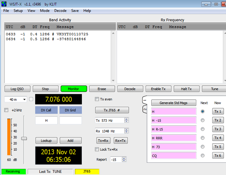This screenshot has width=226, height=175.
Task: Select Next radio button for Tx 5
Action: tap(203, 147)
